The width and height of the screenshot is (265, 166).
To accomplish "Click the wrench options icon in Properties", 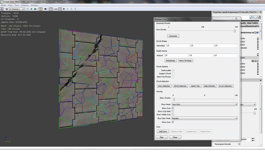I will (x=259, y=17).
